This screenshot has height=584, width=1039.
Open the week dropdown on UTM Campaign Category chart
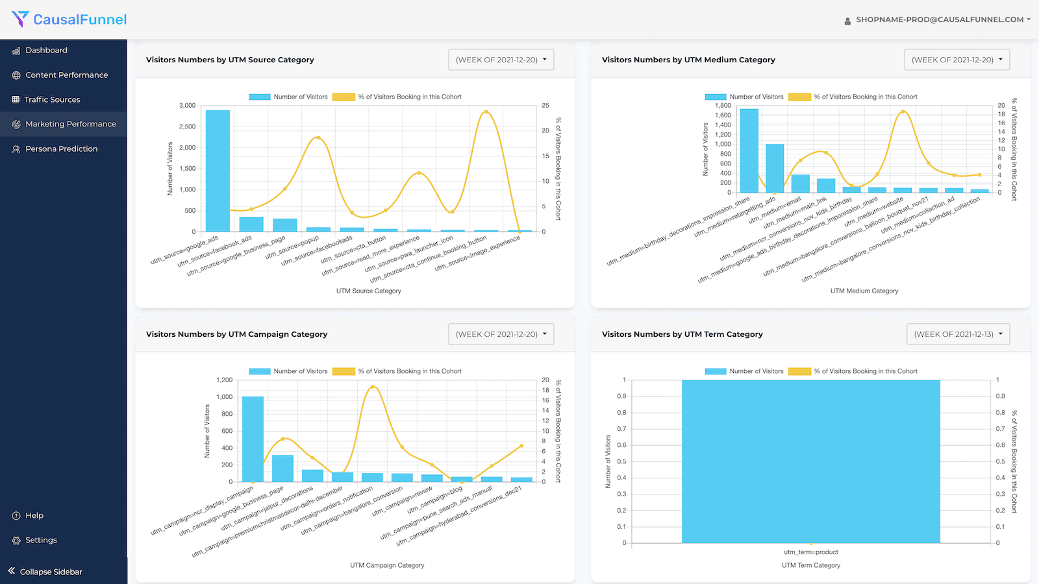pyautogui.click(x=500, y=334)
